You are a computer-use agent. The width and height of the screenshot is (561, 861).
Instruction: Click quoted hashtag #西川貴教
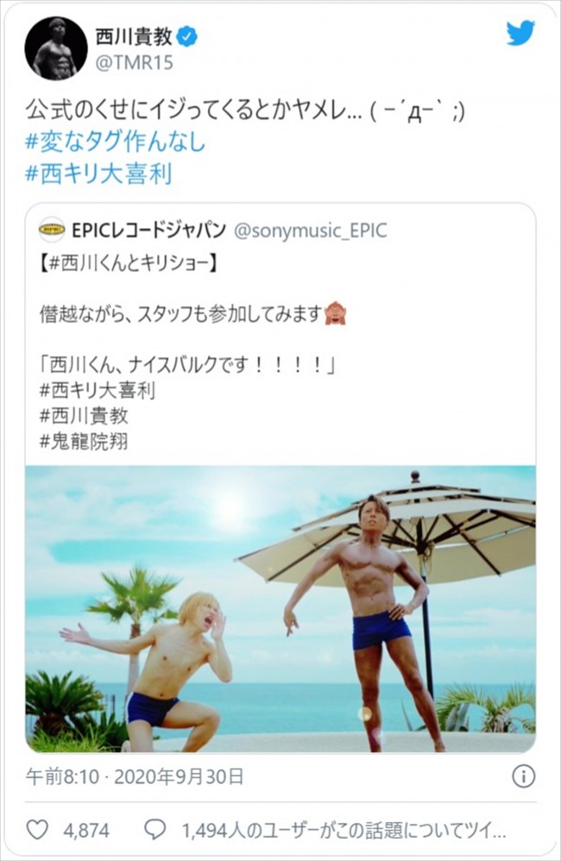point(84,416)
